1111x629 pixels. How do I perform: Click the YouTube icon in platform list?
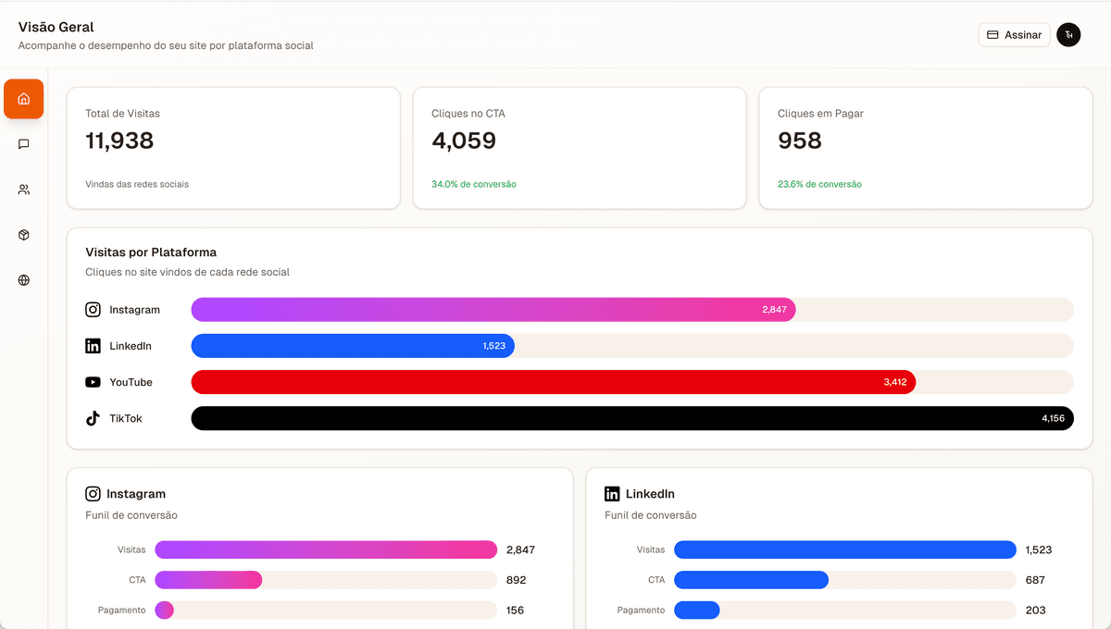(x=93, y=382)
